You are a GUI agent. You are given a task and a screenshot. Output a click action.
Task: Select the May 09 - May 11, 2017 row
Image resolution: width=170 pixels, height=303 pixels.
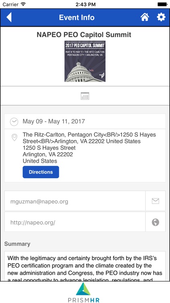pyautogui.click(x=85, y=121)
